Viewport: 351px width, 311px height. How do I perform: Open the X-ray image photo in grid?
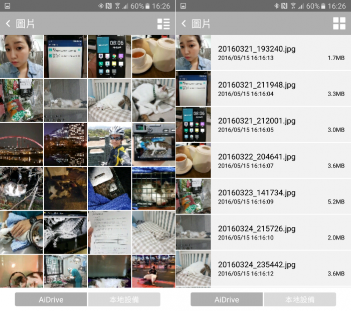pos(66,232)
